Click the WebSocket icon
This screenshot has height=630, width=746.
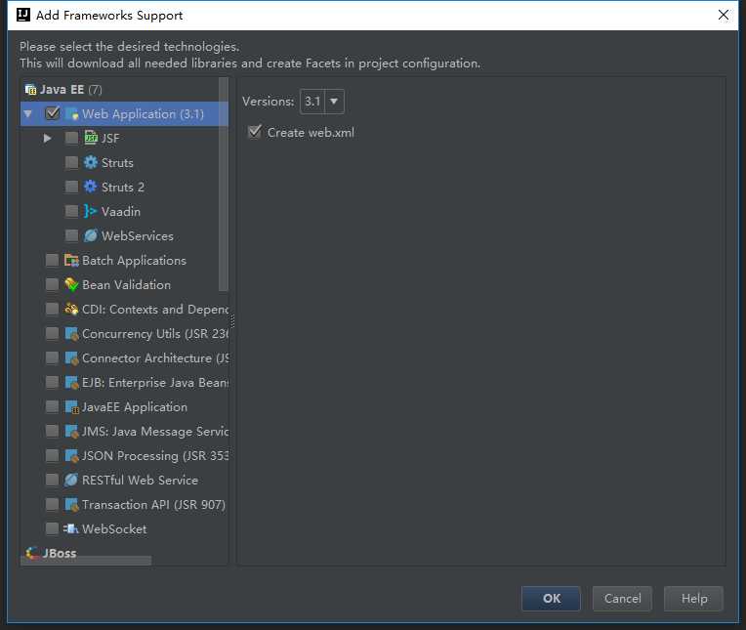pyautogui.click(x=71, y=529)
